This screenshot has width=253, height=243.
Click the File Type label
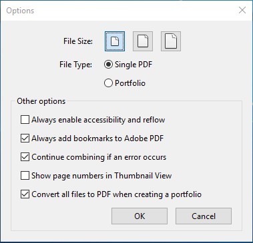[75, 65]
